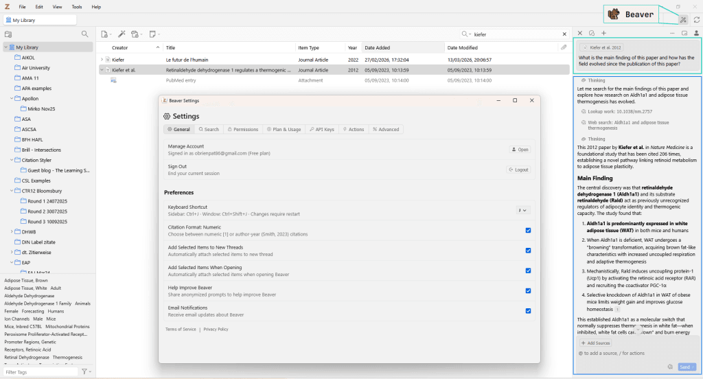Image resolution: width=703 pixels, height=379 pixels.
Task: Click the globe icon beside Send
Action: pos(670,367)
